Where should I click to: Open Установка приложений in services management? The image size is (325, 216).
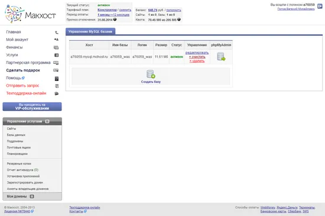pos(23,176)
